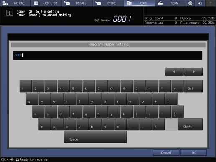This screenshot has width=216, height=162.
Task: Cancel the temporary number setting
Action: (166, 153)
